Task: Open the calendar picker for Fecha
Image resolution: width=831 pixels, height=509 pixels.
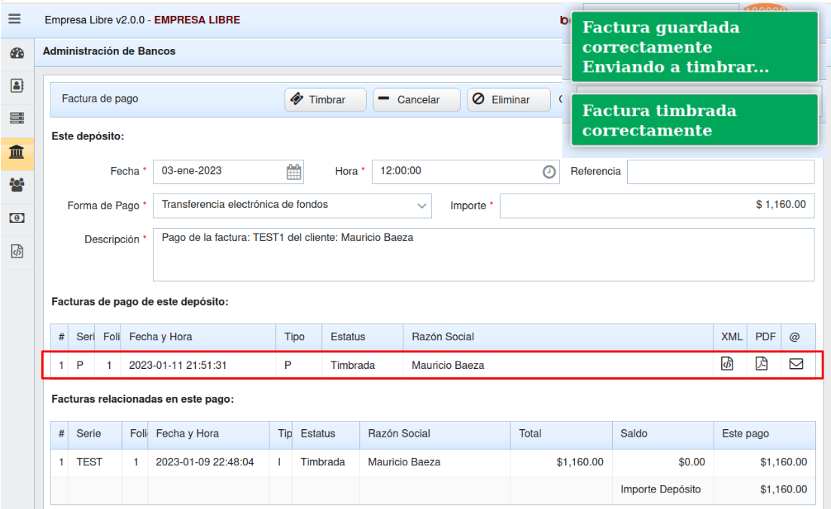Action: pyautogui.click(x=294, y=172)
